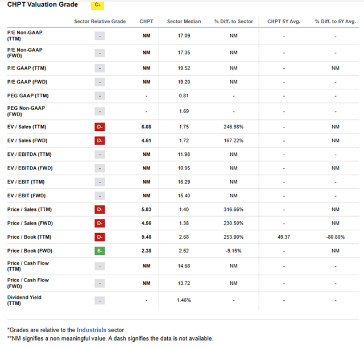Click the D- grade badge for EV / Sales (FWD)

(x=100, y=140)
